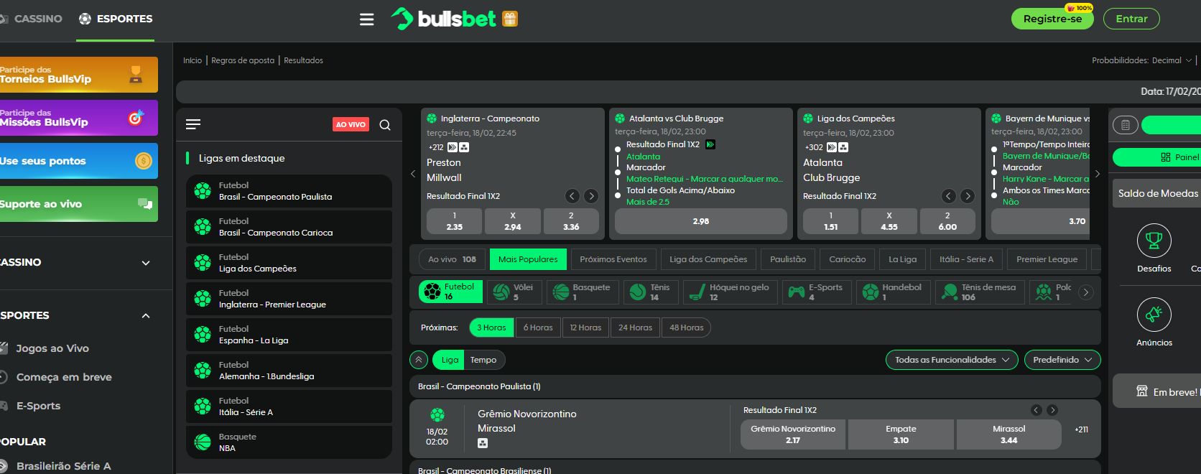The width and height of the screenshot is (1201, 474).
Task: Toggle the leagues list menu icon
Action: pyautogui.click(x=193, y=125)
